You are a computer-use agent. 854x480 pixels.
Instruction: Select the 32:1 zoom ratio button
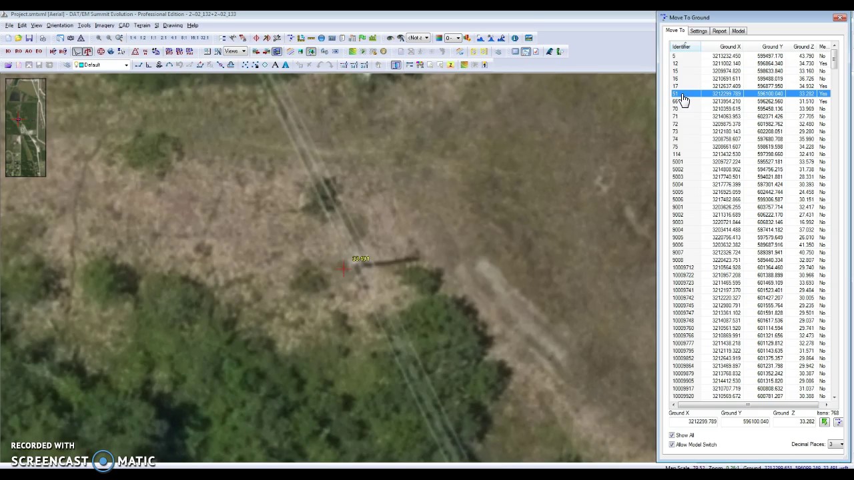(204, 38)
